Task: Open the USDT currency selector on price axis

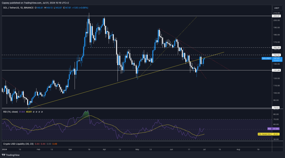Action: coord(277,8)
